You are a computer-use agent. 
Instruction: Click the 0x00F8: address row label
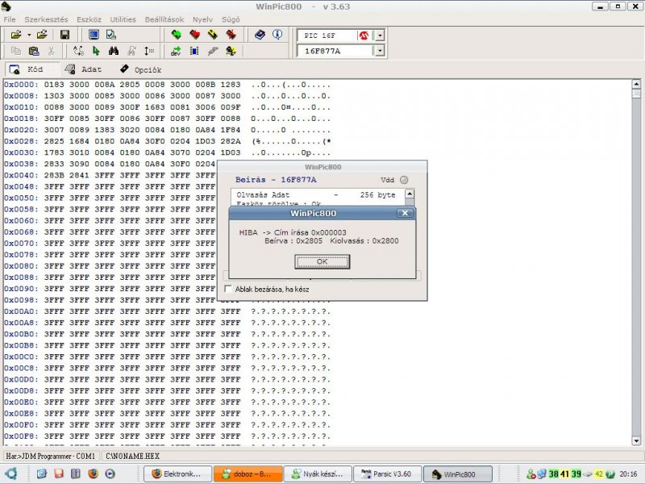(x=21, y=436)
